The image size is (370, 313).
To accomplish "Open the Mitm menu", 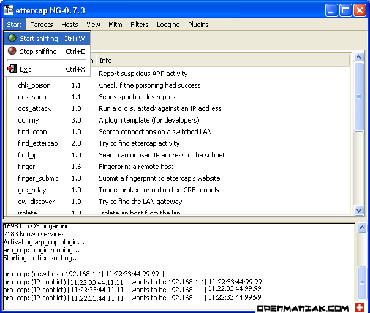I will (x=115, y=25).
